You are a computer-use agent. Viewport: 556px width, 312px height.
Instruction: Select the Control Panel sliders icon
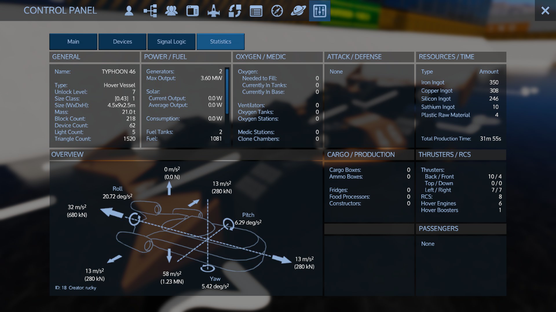[x=320, y=11]
